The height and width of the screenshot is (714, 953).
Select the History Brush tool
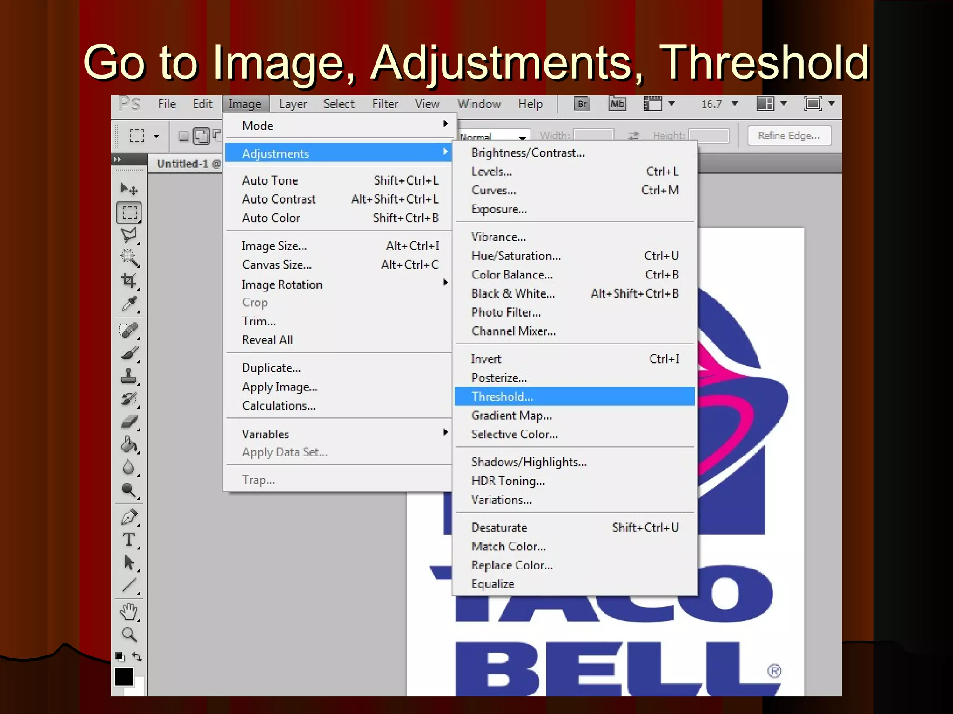tap(129, 399)
